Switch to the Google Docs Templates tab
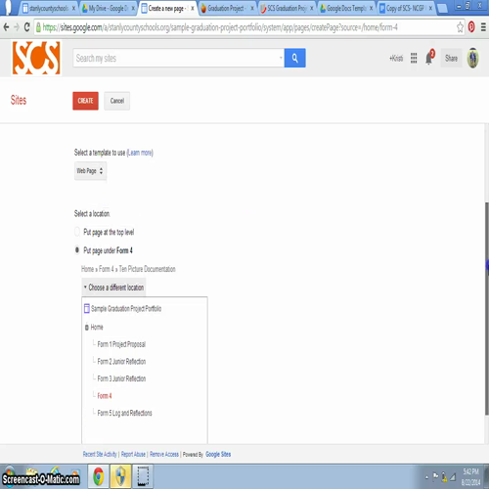The width and height of the screenshot is (489, 489). pos(346,8)
